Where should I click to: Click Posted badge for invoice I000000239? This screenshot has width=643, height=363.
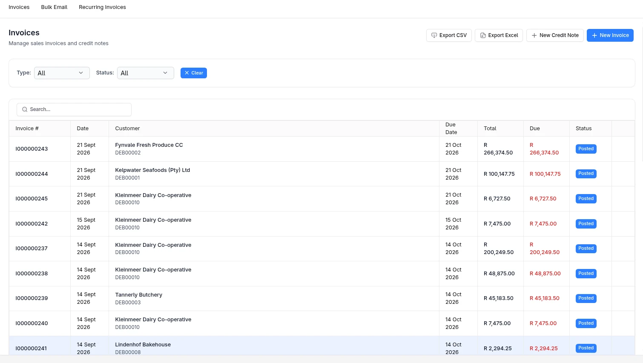pos(586,298)
